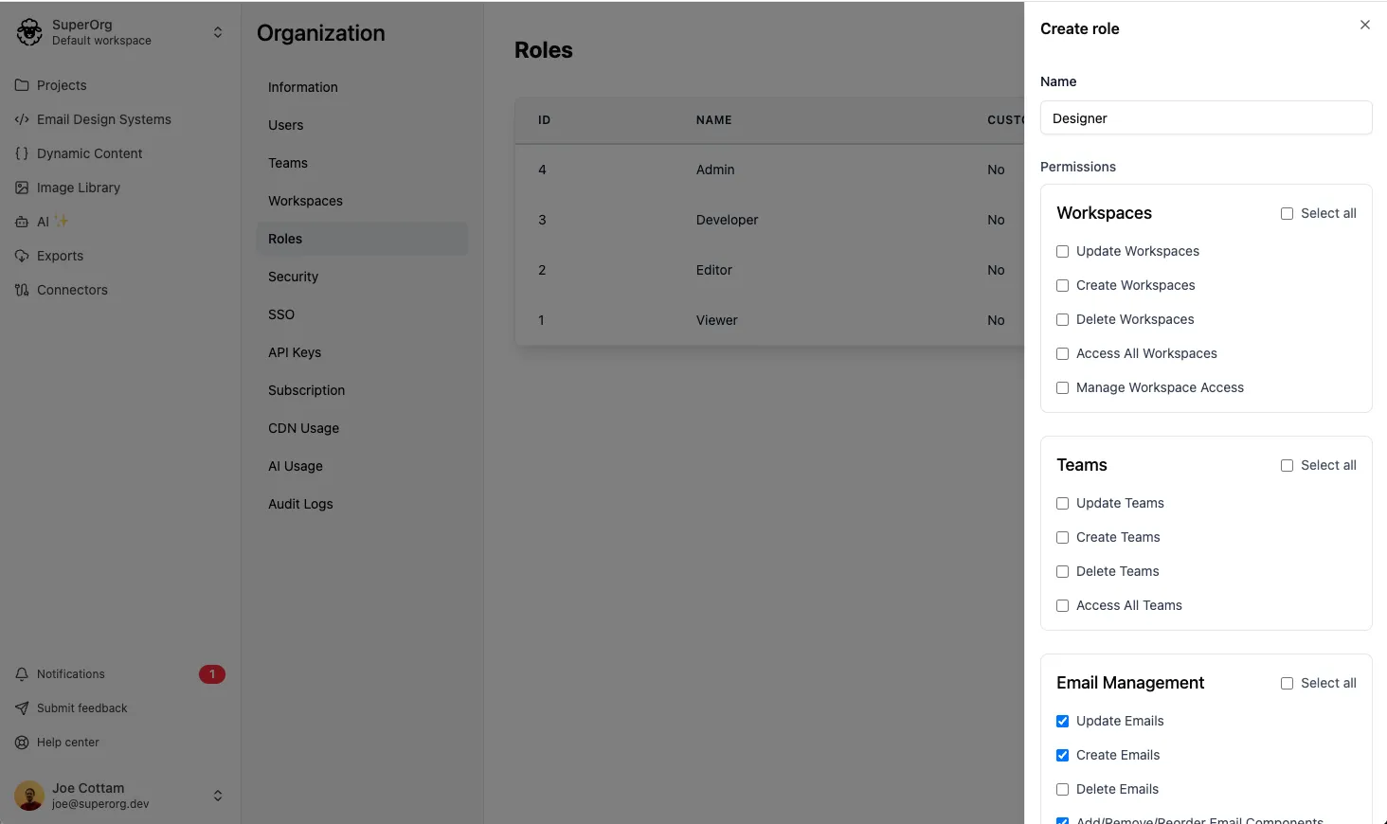Click the Image Library picture icon

(x=22, y=188)
